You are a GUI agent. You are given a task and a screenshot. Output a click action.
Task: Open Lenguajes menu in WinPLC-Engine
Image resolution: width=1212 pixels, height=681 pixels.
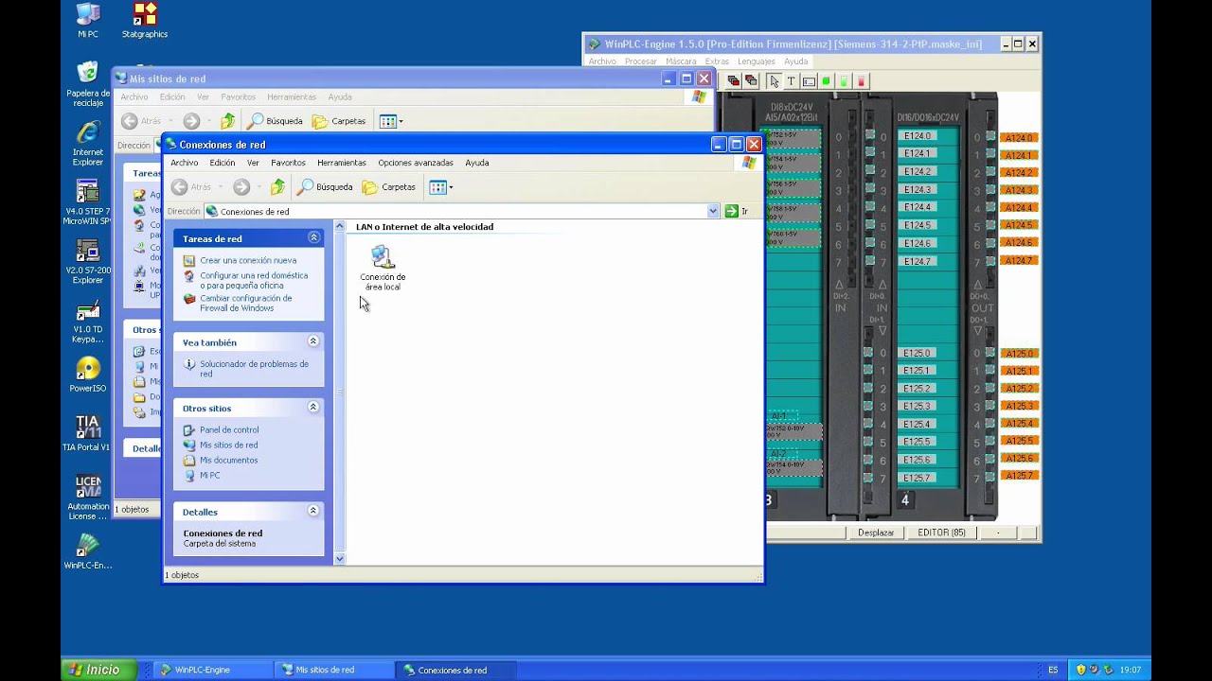coord(757,61)
